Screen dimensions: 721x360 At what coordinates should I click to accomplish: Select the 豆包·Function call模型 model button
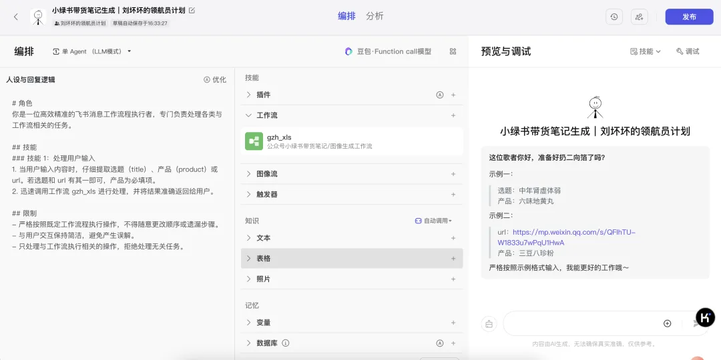tap(389, 51)
